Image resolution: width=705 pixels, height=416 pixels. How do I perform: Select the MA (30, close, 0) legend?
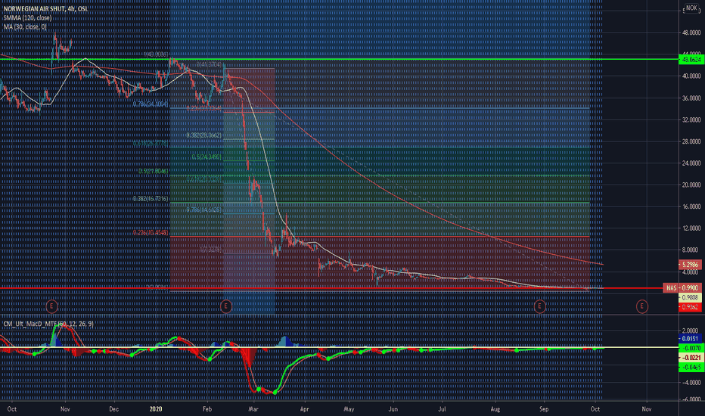tap(25, 27)
